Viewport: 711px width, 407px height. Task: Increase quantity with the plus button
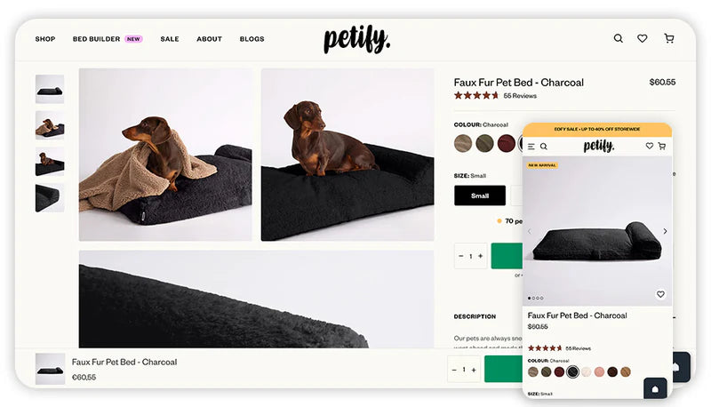pyautogui.click(x=481, y=256)
